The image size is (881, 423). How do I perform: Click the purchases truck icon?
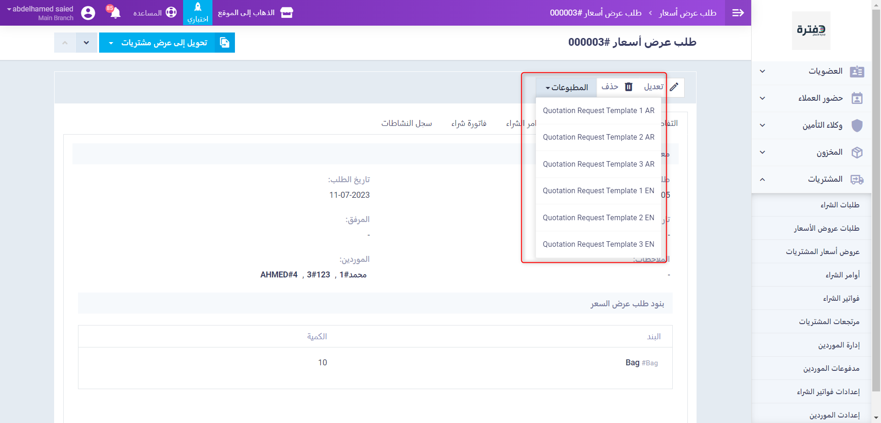[x=857, y=179]
